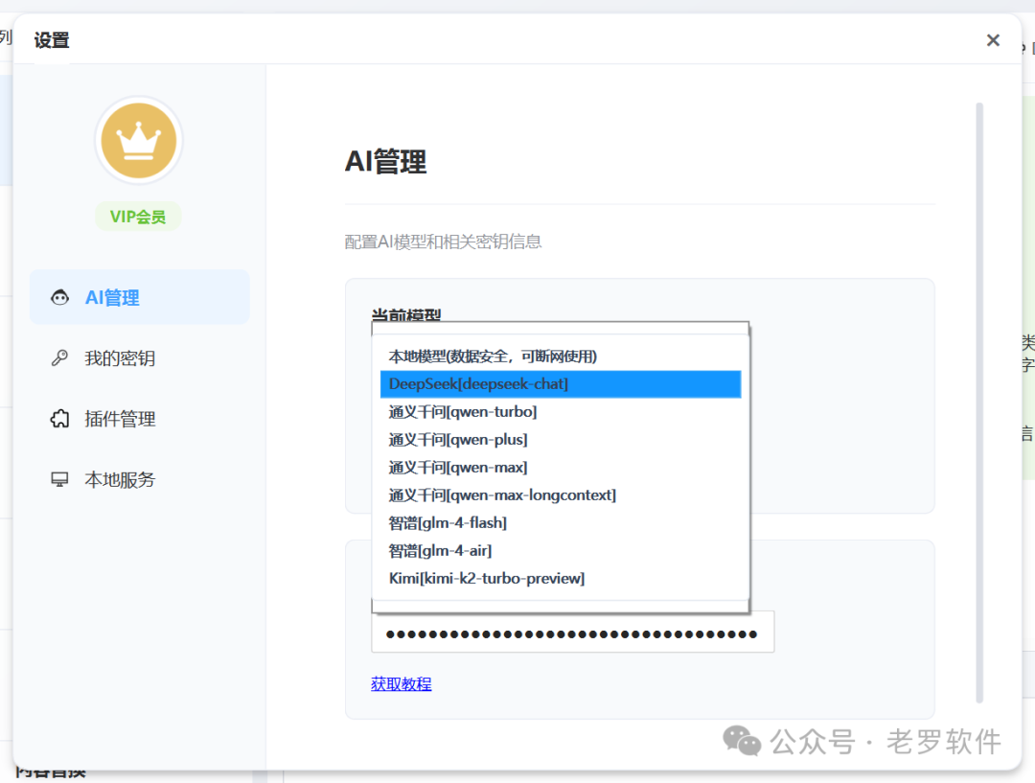Image resolution: width=1035 pixels, height=783 pixels.
Task: Click the monitor icon beside 本地服务
Action: point(60,479)
